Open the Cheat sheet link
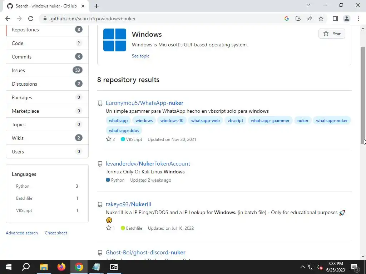 (56, 233)
